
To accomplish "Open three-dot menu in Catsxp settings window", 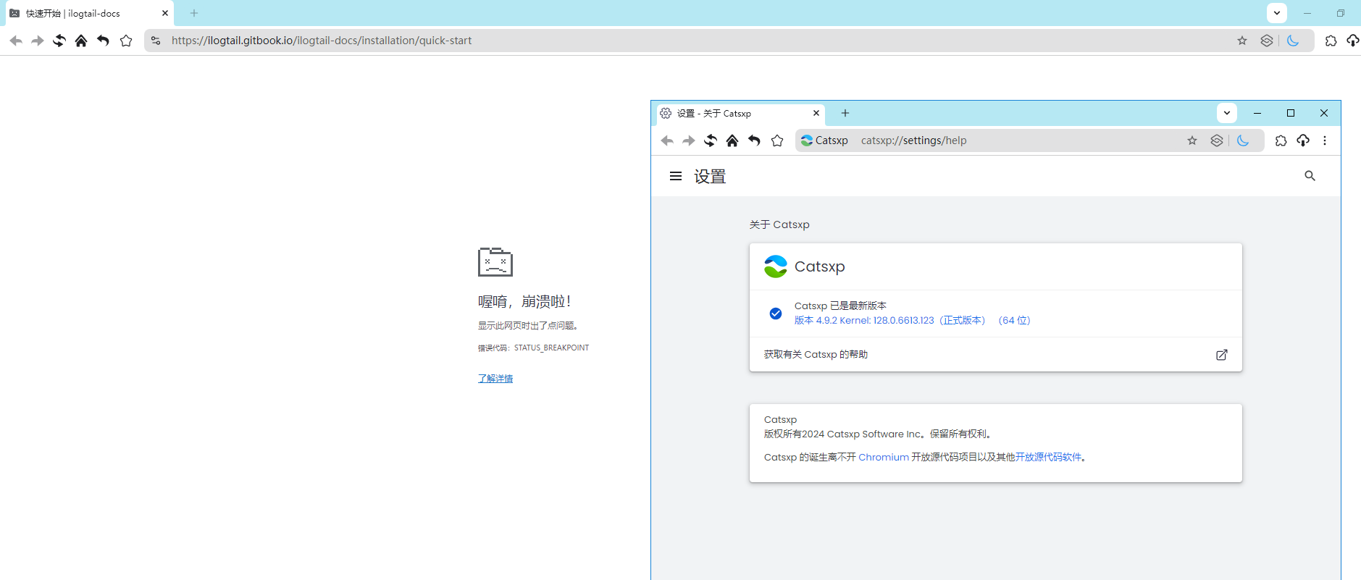I will point(1325,140).
